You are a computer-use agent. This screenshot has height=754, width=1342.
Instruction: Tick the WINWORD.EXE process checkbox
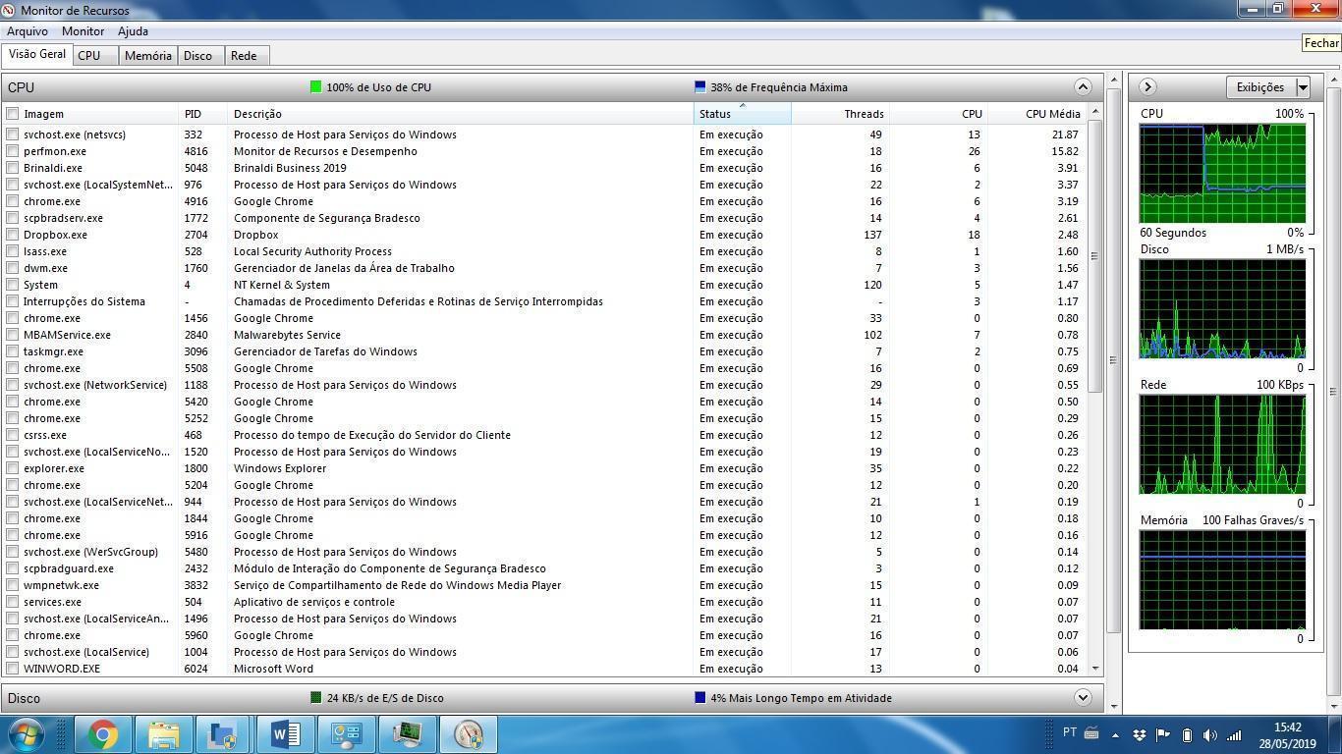(12, 669)
